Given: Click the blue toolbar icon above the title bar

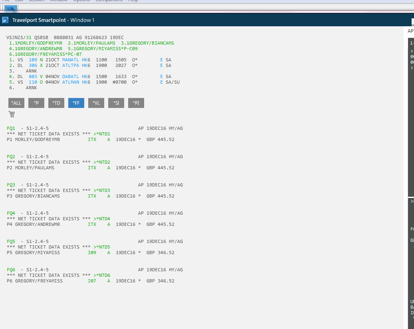Looking at the screenshot, I should pos(11,8).
